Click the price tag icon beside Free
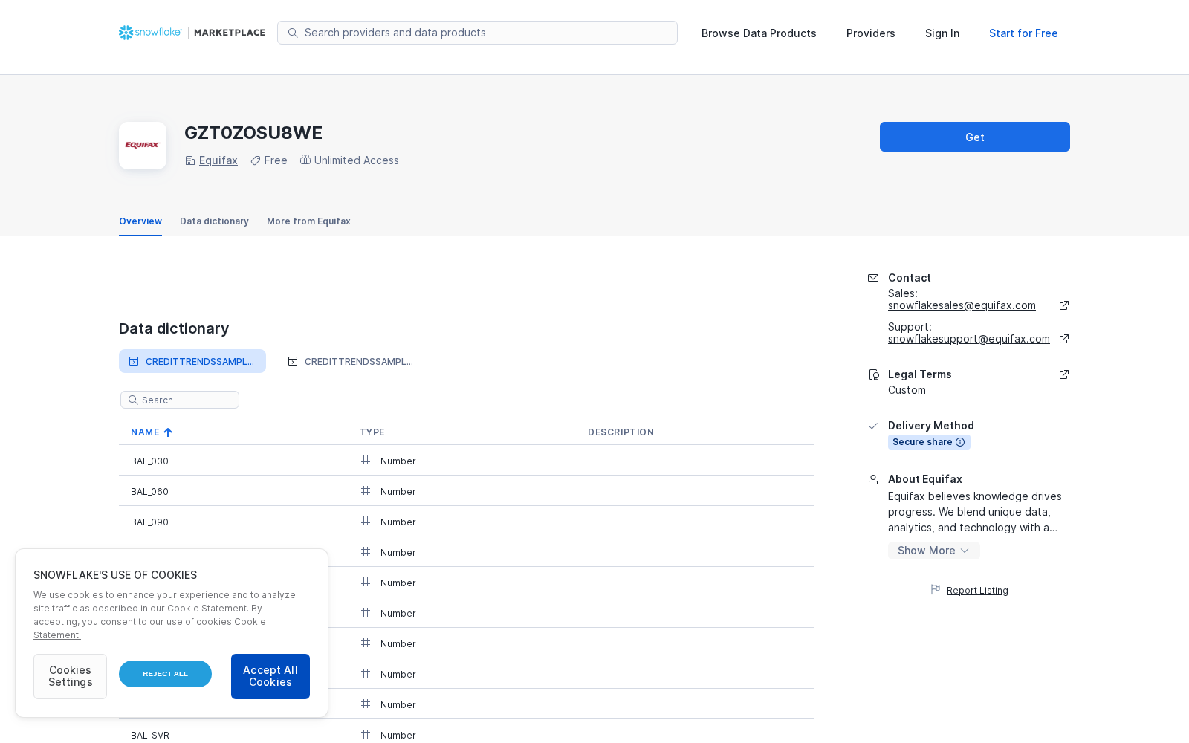Image resolution: width=1189 pixels, height=743 pixels. point(256,160)
